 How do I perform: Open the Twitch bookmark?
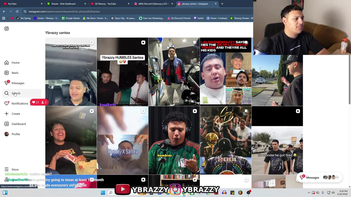coord(199,18)
